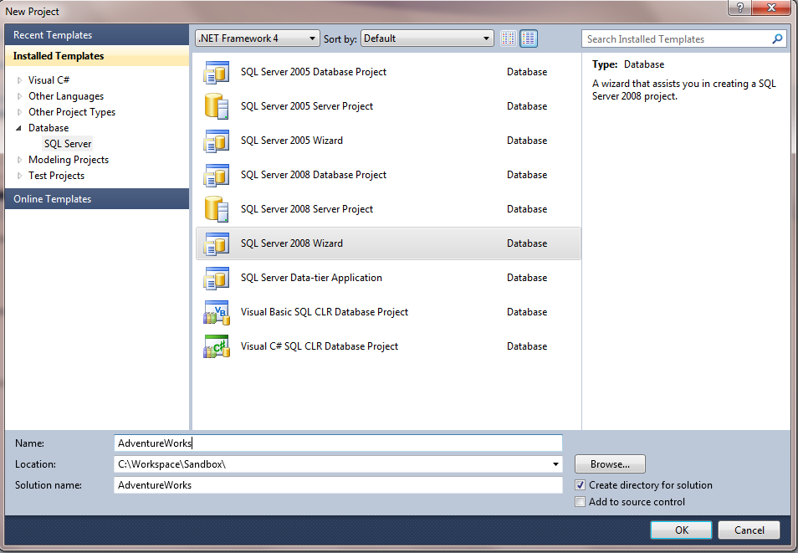798x553 pixels.
Task: Select Modeling Projects tree label
Action: (x=69, y=160)
